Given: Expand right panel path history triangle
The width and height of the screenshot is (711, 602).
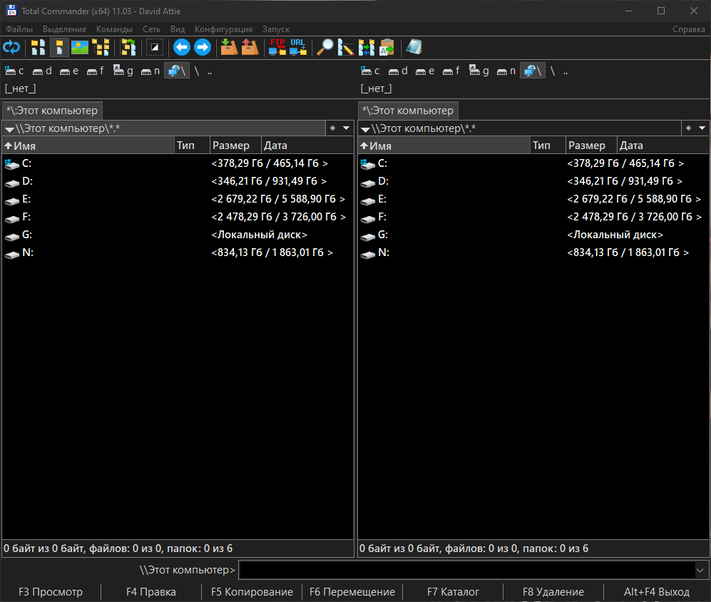Looking at the screenshot, I should (365, 129).
